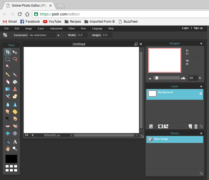Choose the Hand pan tool
Viewport: 209px width, 180px height.
pos(7,149)
